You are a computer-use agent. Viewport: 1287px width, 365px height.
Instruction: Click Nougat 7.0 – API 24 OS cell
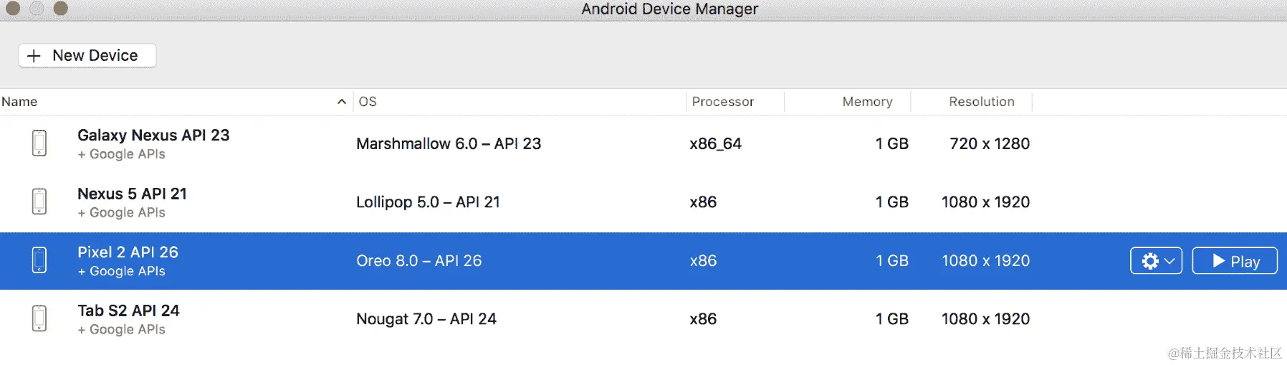[426, 319]
